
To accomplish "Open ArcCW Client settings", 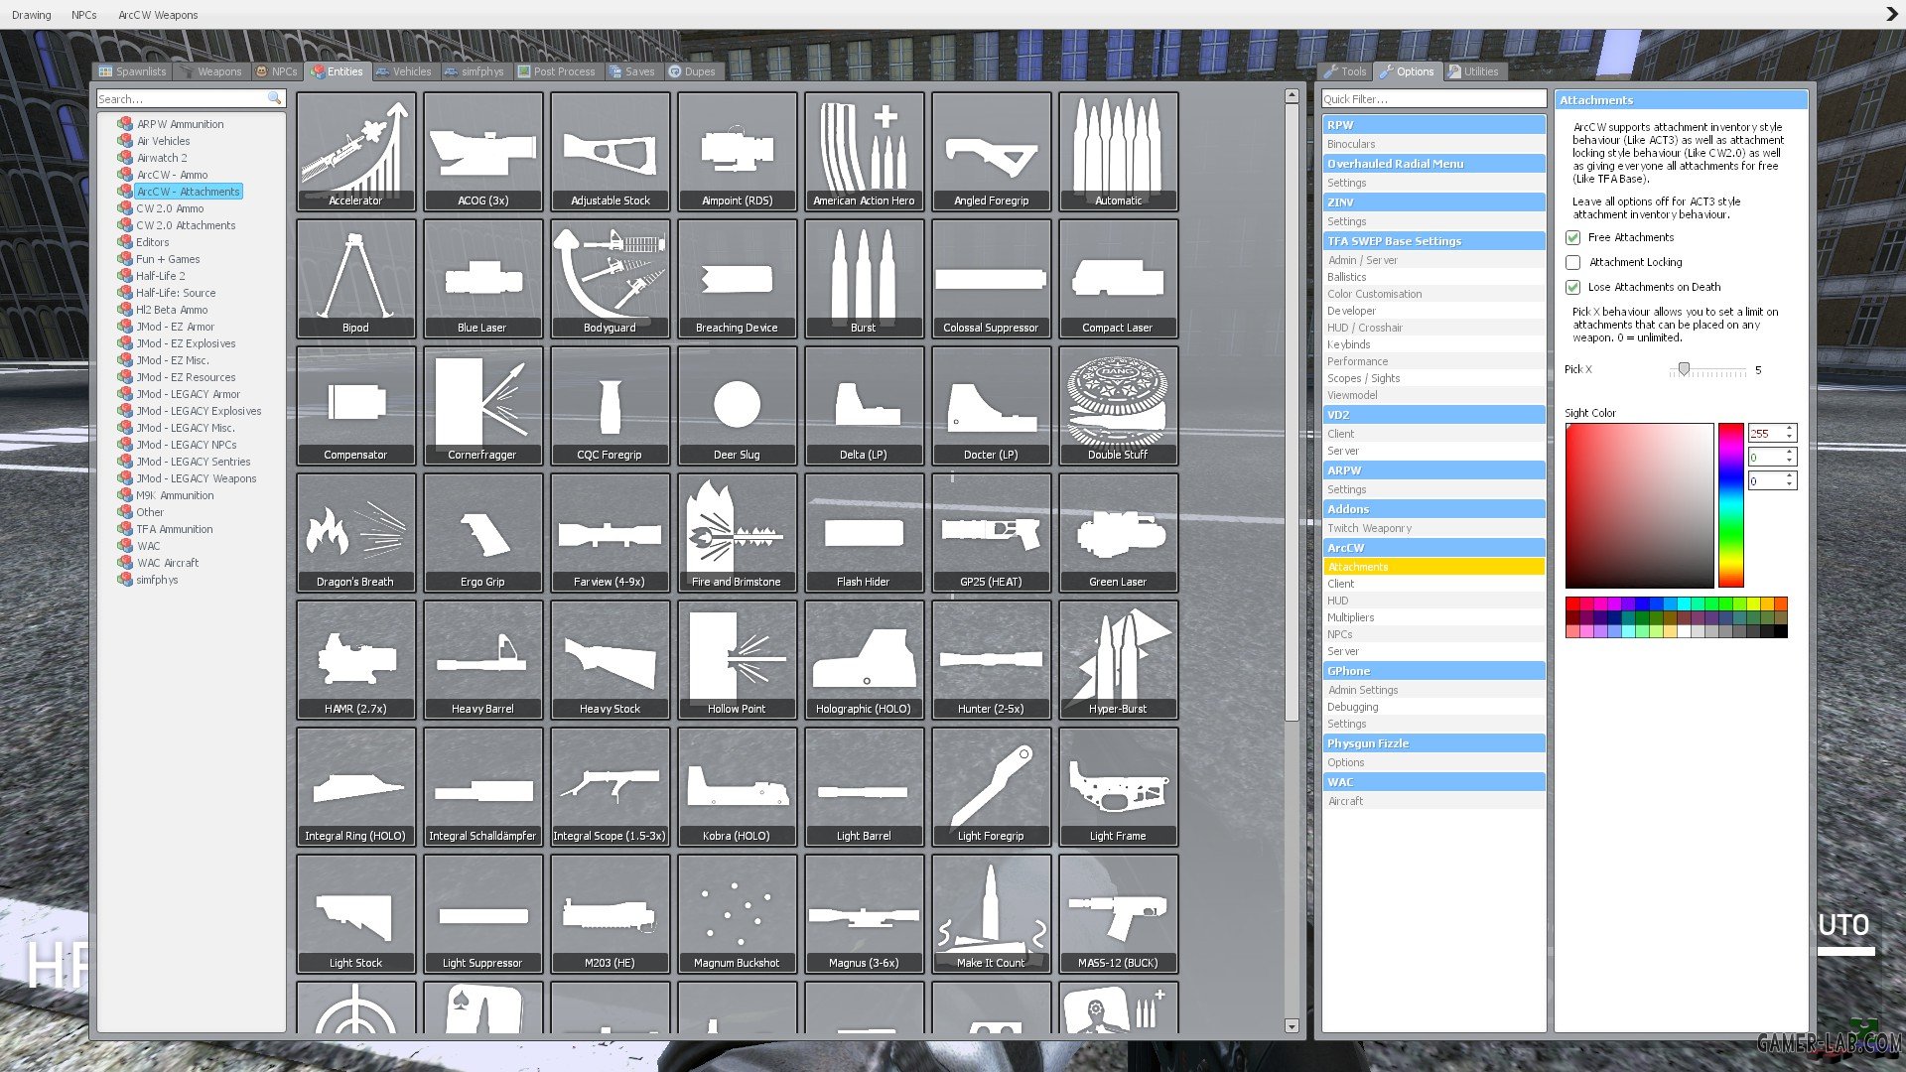I will (x=1433, y=584).
